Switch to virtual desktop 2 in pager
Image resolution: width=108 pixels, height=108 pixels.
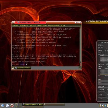tap(20, 104)
